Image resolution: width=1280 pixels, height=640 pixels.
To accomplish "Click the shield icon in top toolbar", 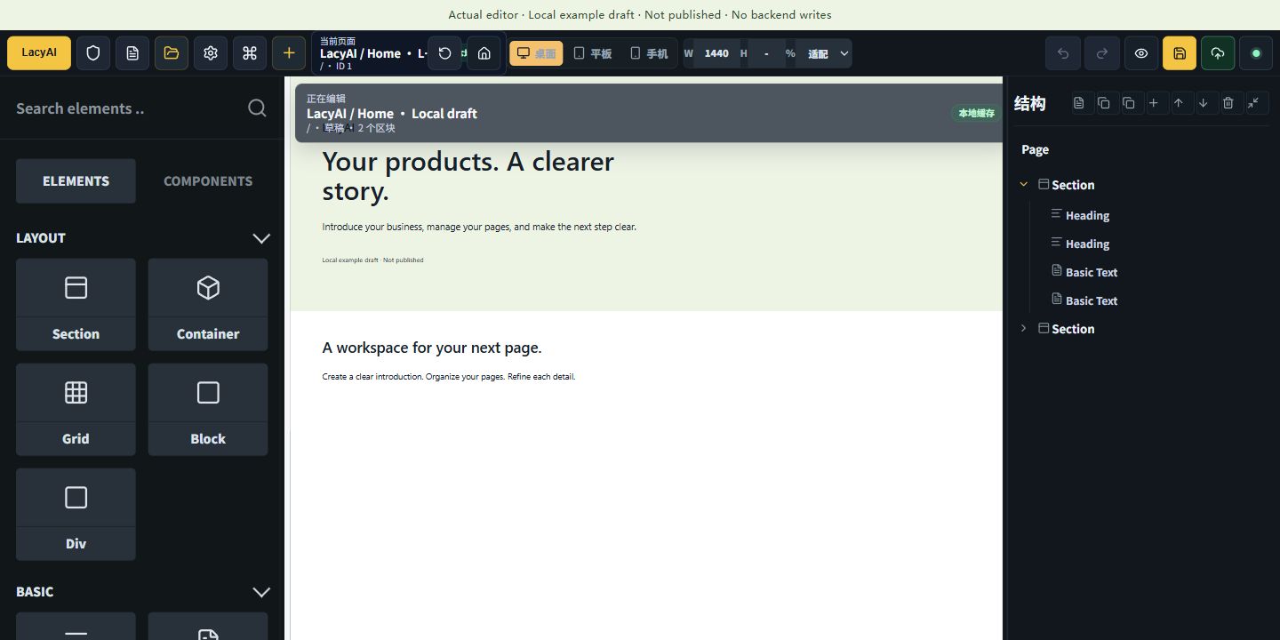I will pyautogui.click(x=93, y=53).
